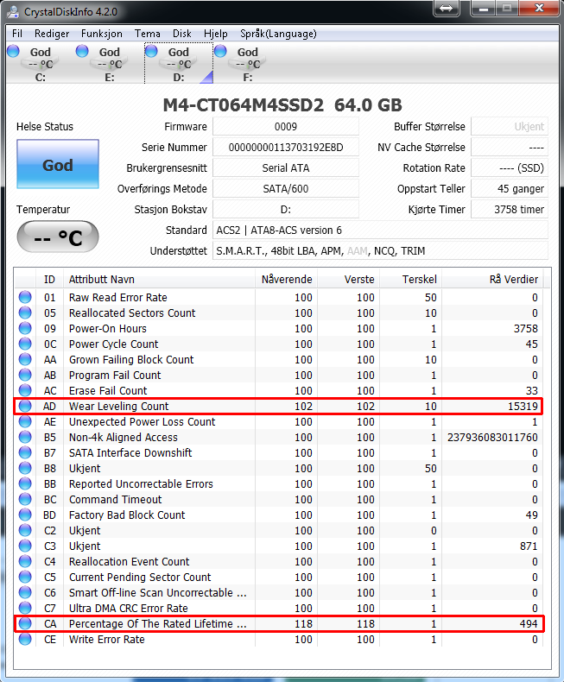Click the Factory Bad Block Count name
564x682 pixels.
[127, 515]
